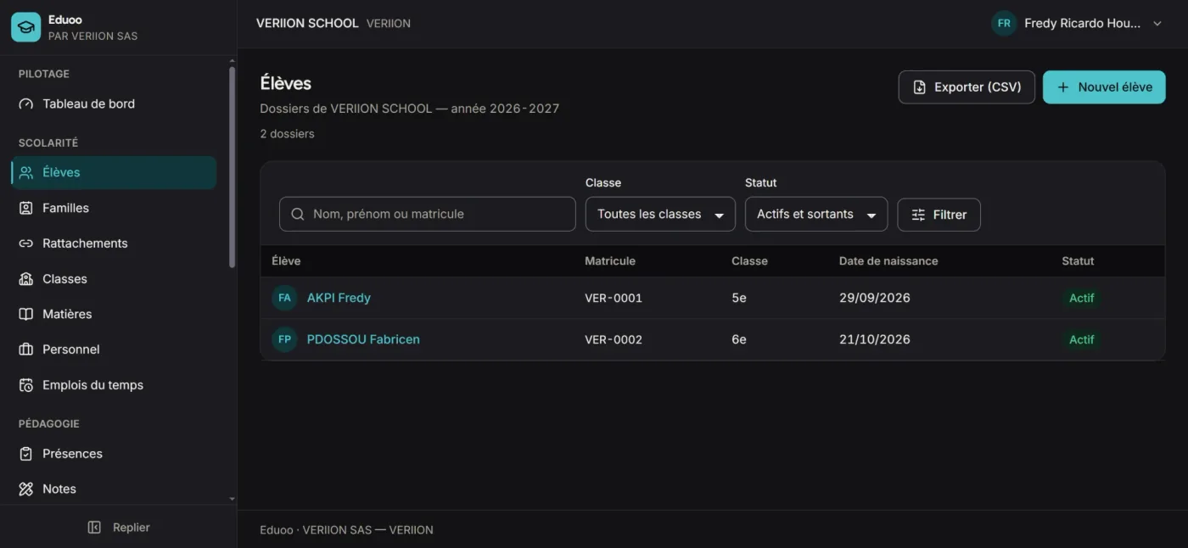Open Rattachements menu entry

114,243
